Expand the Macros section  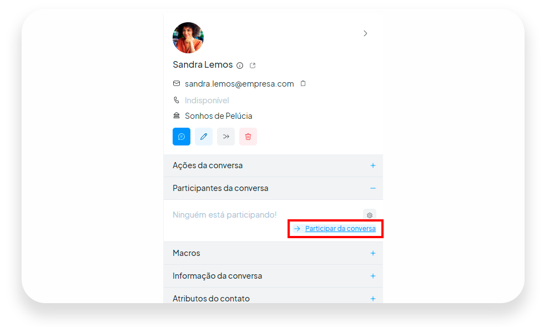click(273, 253)
